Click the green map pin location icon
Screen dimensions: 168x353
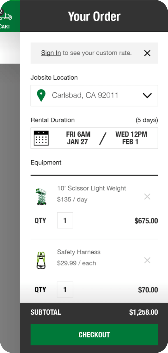[x=41, y=96]
